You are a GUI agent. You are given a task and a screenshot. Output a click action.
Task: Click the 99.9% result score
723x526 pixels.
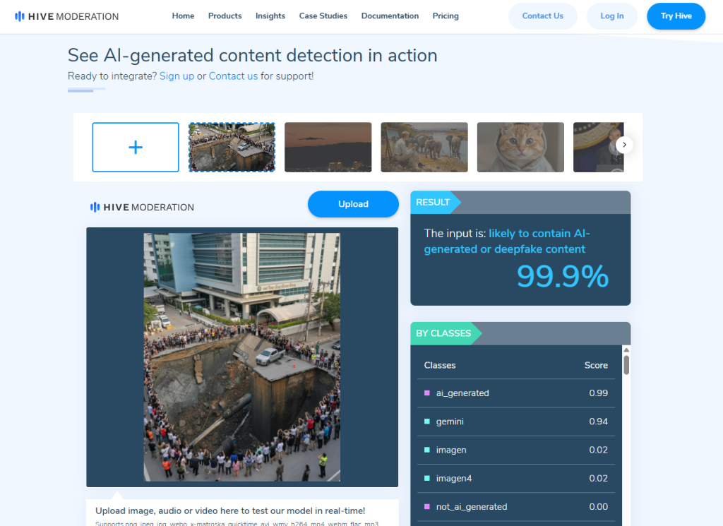tap(563, 277)
